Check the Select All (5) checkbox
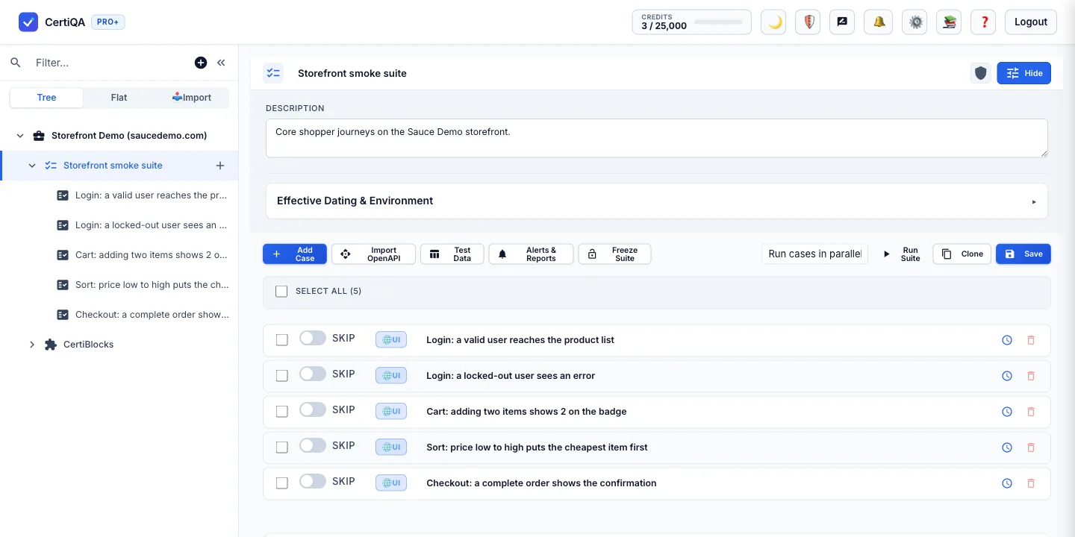 point(281,292)
